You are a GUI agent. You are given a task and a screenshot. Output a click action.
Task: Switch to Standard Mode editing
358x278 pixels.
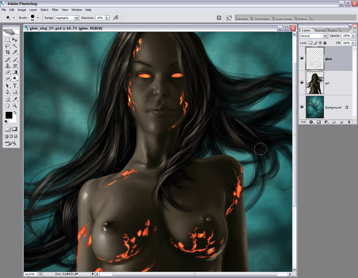[x=8, y=129]
